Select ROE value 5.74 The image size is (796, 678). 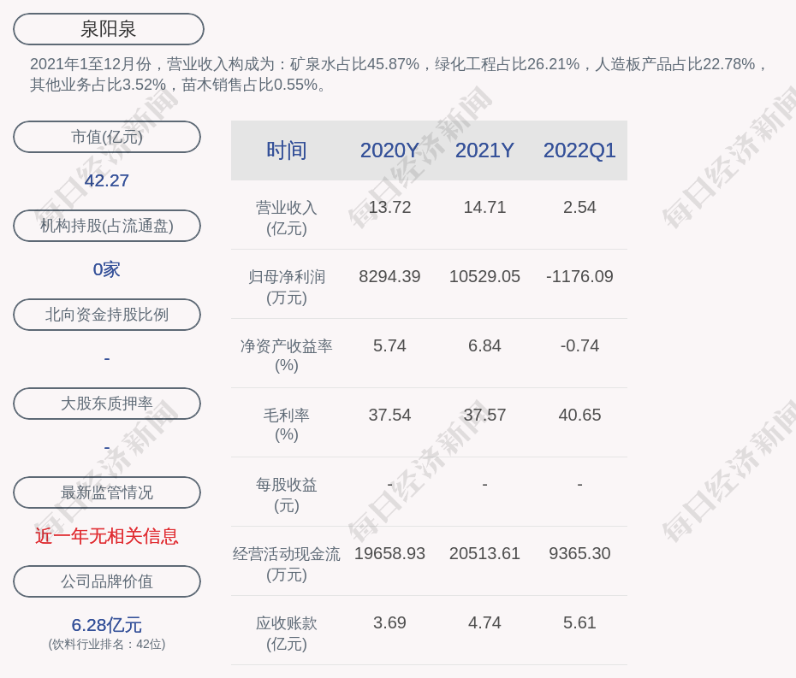(389, 346)
